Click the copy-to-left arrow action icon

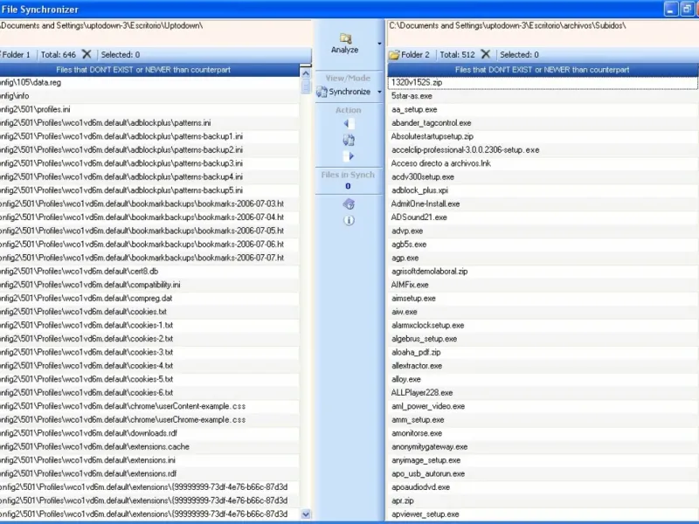pyautogui.click(x=348, y=124)
